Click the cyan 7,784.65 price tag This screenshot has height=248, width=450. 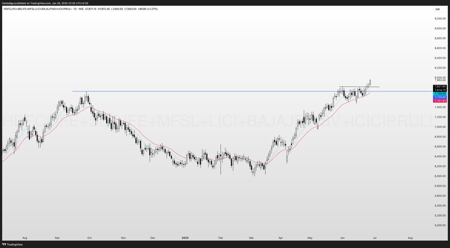pos(440,94)
